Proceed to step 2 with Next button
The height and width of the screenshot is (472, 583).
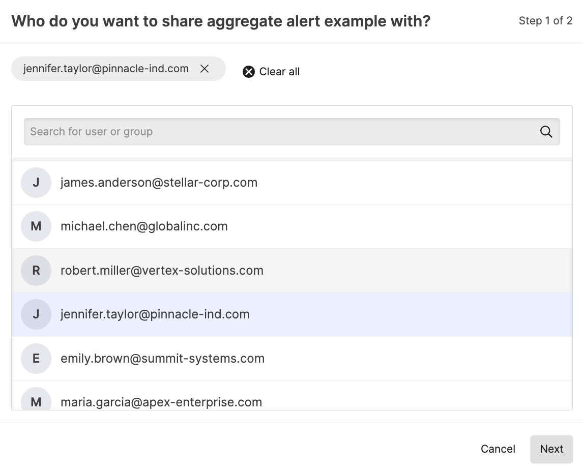[551, 449]
